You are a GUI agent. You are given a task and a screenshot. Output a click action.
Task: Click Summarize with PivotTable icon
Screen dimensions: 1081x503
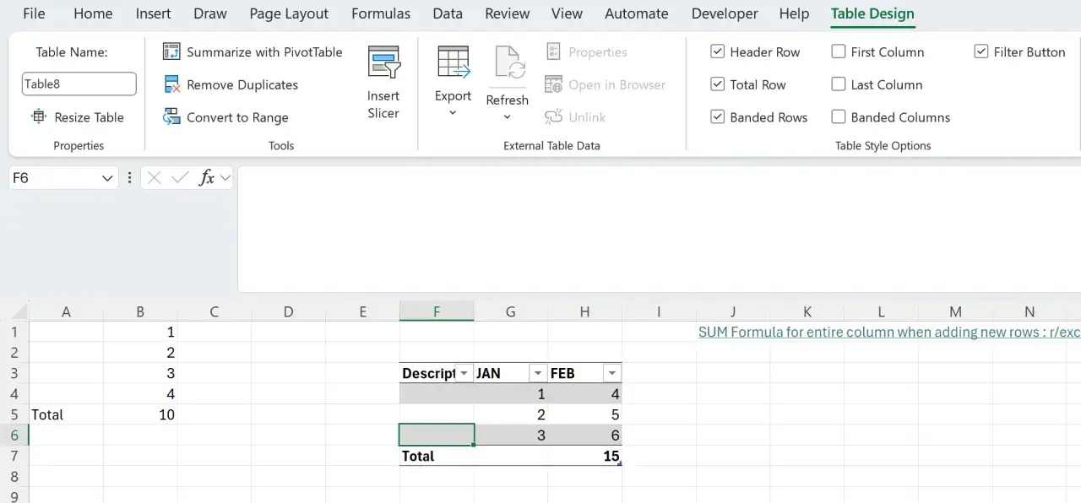pyautogui.click(x=171, y=51)
